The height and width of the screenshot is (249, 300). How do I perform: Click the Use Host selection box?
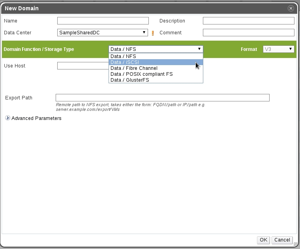pyautogui.click(x=82, y=66)
